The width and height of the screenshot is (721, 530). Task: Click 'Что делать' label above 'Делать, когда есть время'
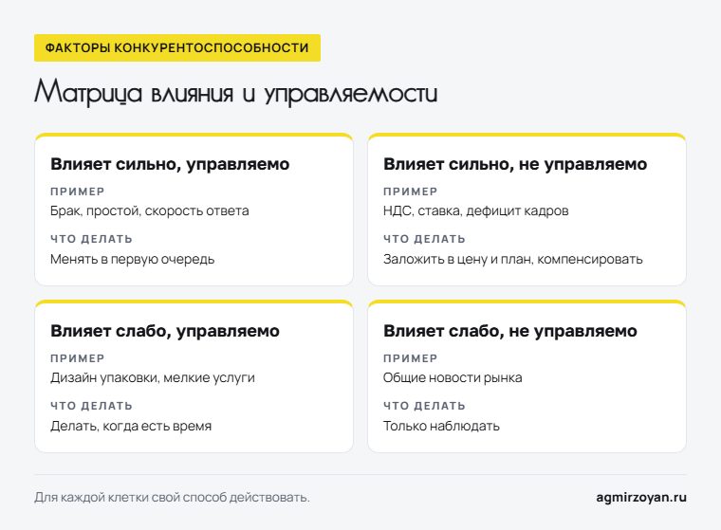pos(91,406)
